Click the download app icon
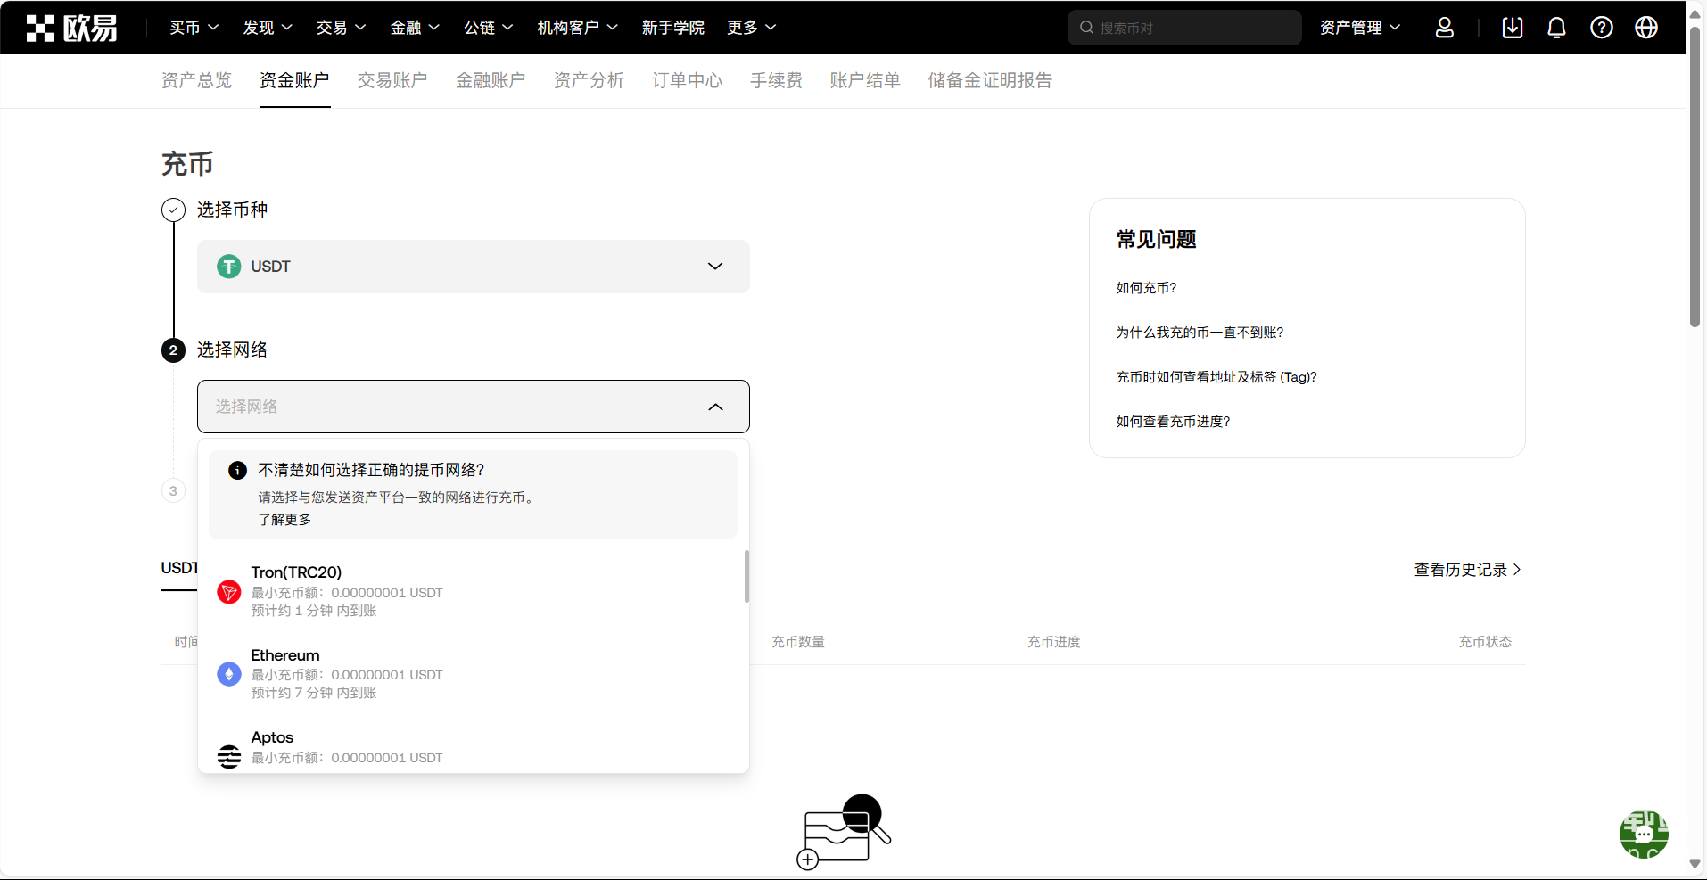Screen dimensions: 1707x880 pyautogui.click(x=1513, y=28)
